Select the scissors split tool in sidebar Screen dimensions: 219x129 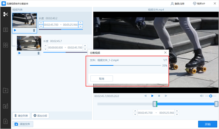pyautogui.click(x=6, y=14)
